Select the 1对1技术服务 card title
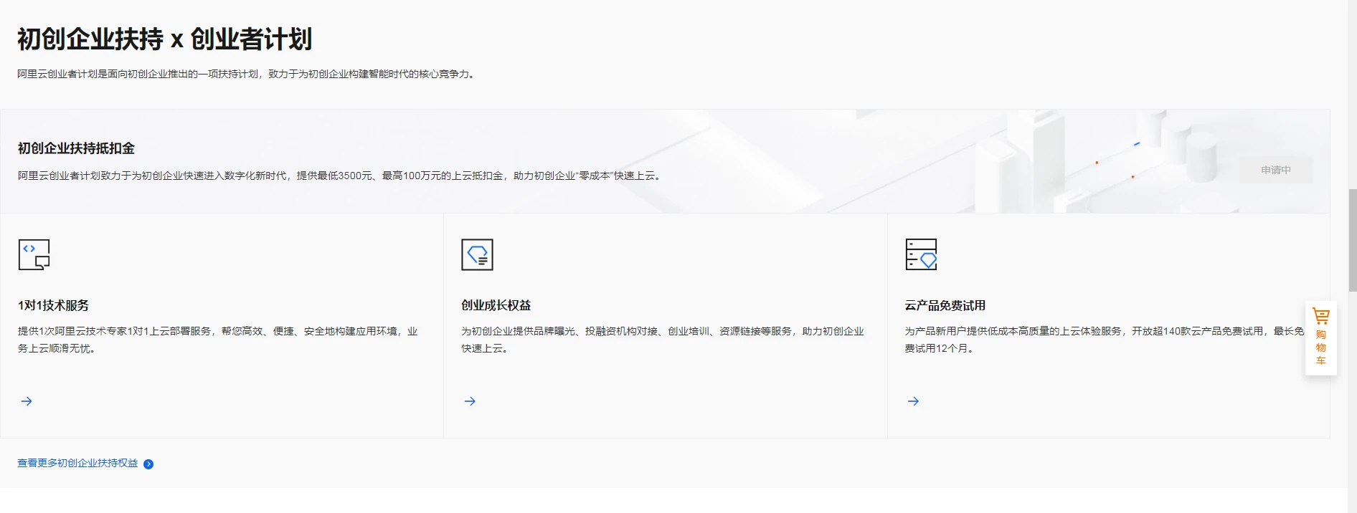Image resolution: width=1357 pixels, height=513 pixels. [x=54, y=305]
